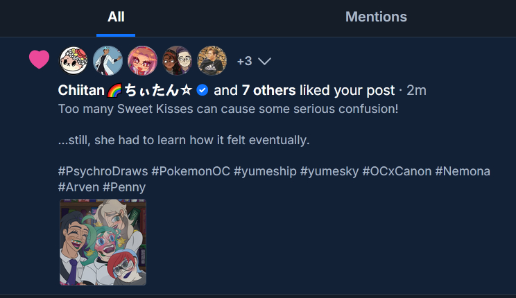Open the photo avatar of person
Viewport: 516px width, 298px height.
212,61
